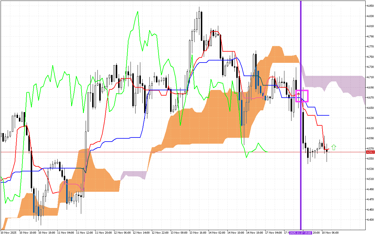Click the purple 2025.11.17 19:00 date label
Viewport: 378px width, 236px height.
(301, 233)
